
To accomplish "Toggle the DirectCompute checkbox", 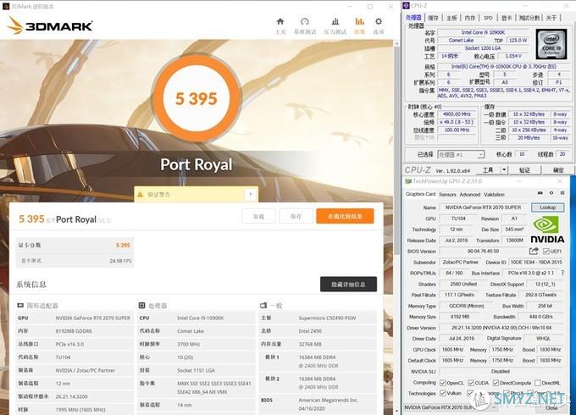I will [496, 383].
